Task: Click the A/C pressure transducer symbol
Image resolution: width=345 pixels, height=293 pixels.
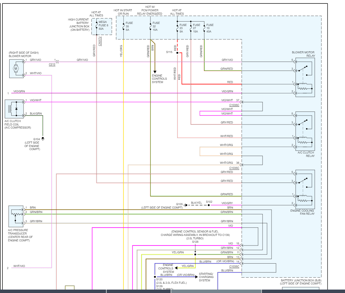Action: coord(16,216)
